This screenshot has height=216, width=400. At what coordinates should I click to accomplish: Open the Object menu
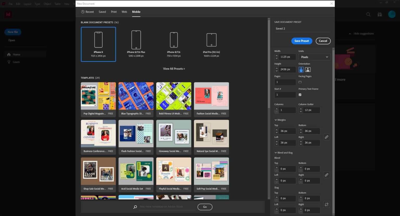[47, 4]
